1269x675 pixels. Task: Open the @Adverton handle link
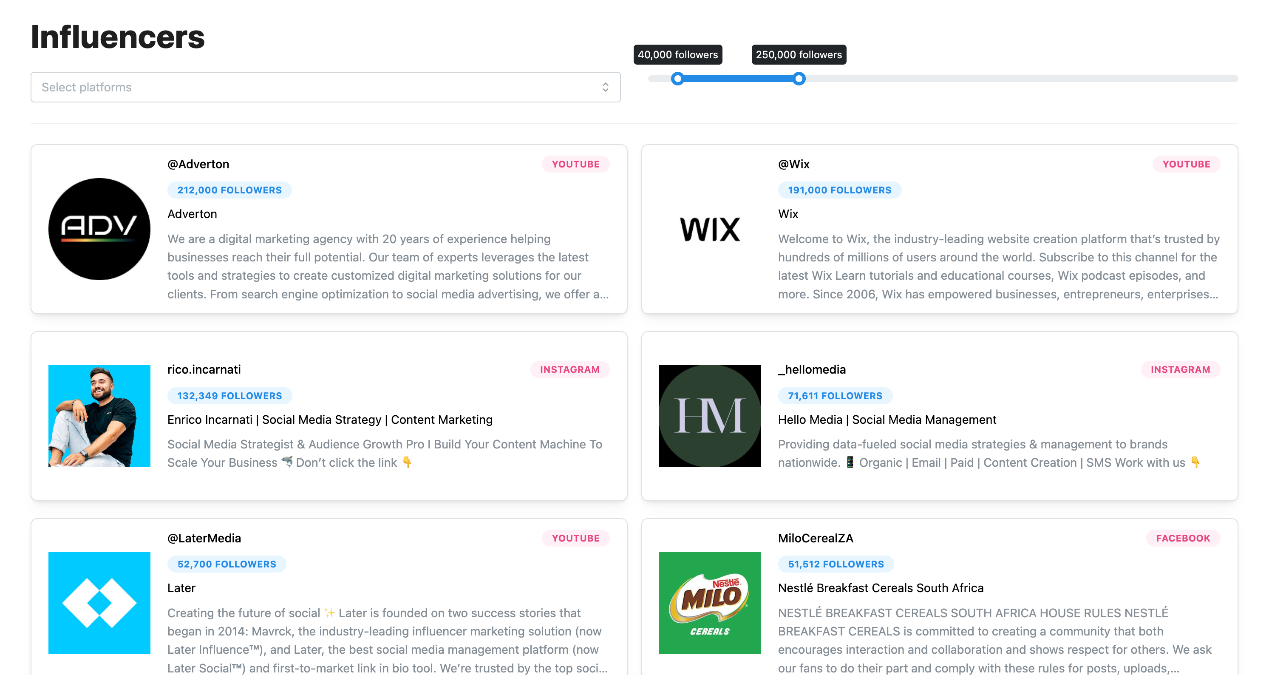click(198, 164)
